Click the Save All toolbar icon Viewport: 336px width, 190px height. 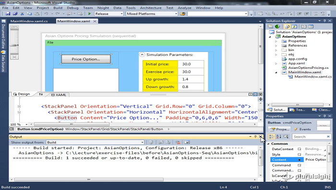pyautogui.click(x=15, y=14)
